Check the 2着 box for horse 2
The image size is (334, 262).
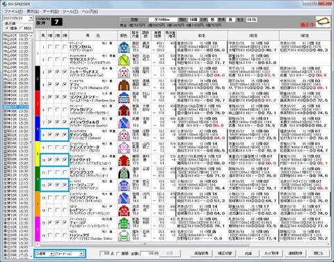click(x=57, y=60)
